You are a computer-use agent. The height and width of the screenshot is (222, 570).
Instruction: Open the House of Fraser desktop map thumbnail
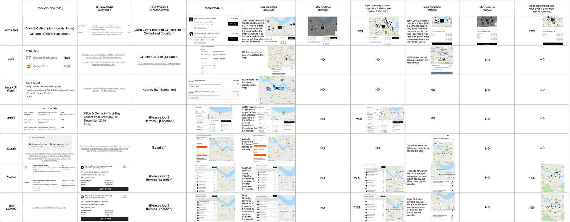click(277, 90)
